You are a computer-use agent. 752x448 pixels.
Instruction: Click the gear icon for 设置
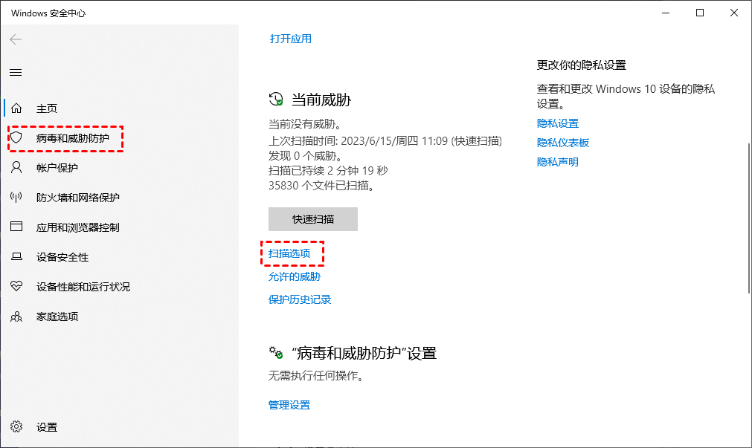click(x=16, y=426)
